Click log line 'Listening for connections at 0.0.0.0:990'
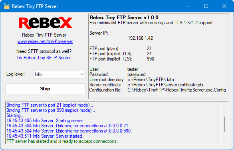234x150 pixels. (x=69, y=131)
